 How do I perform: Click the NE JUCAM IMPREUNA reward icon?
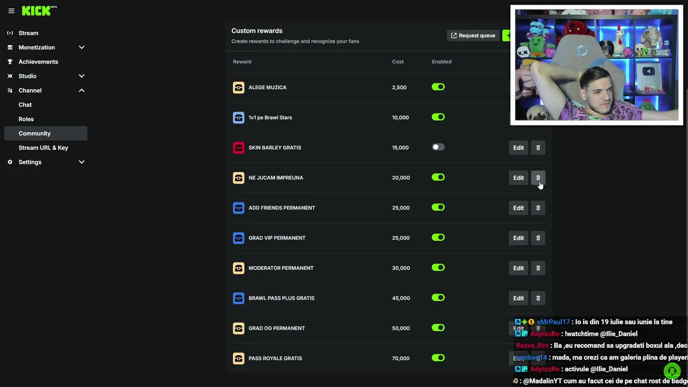click(x=239, y=177)
